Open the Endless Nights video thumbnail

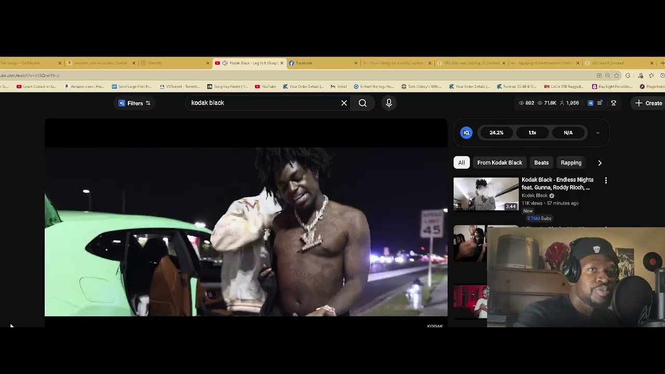coord(486,194)
